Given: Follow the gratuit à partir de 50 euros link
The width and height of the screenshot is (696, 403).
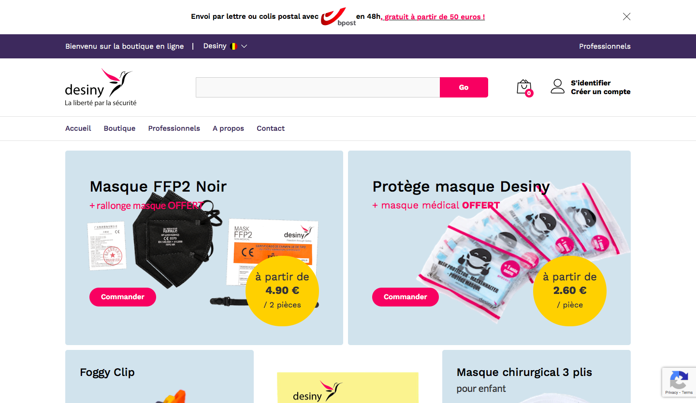Looking at the screenshot, I should pos(433,17).
